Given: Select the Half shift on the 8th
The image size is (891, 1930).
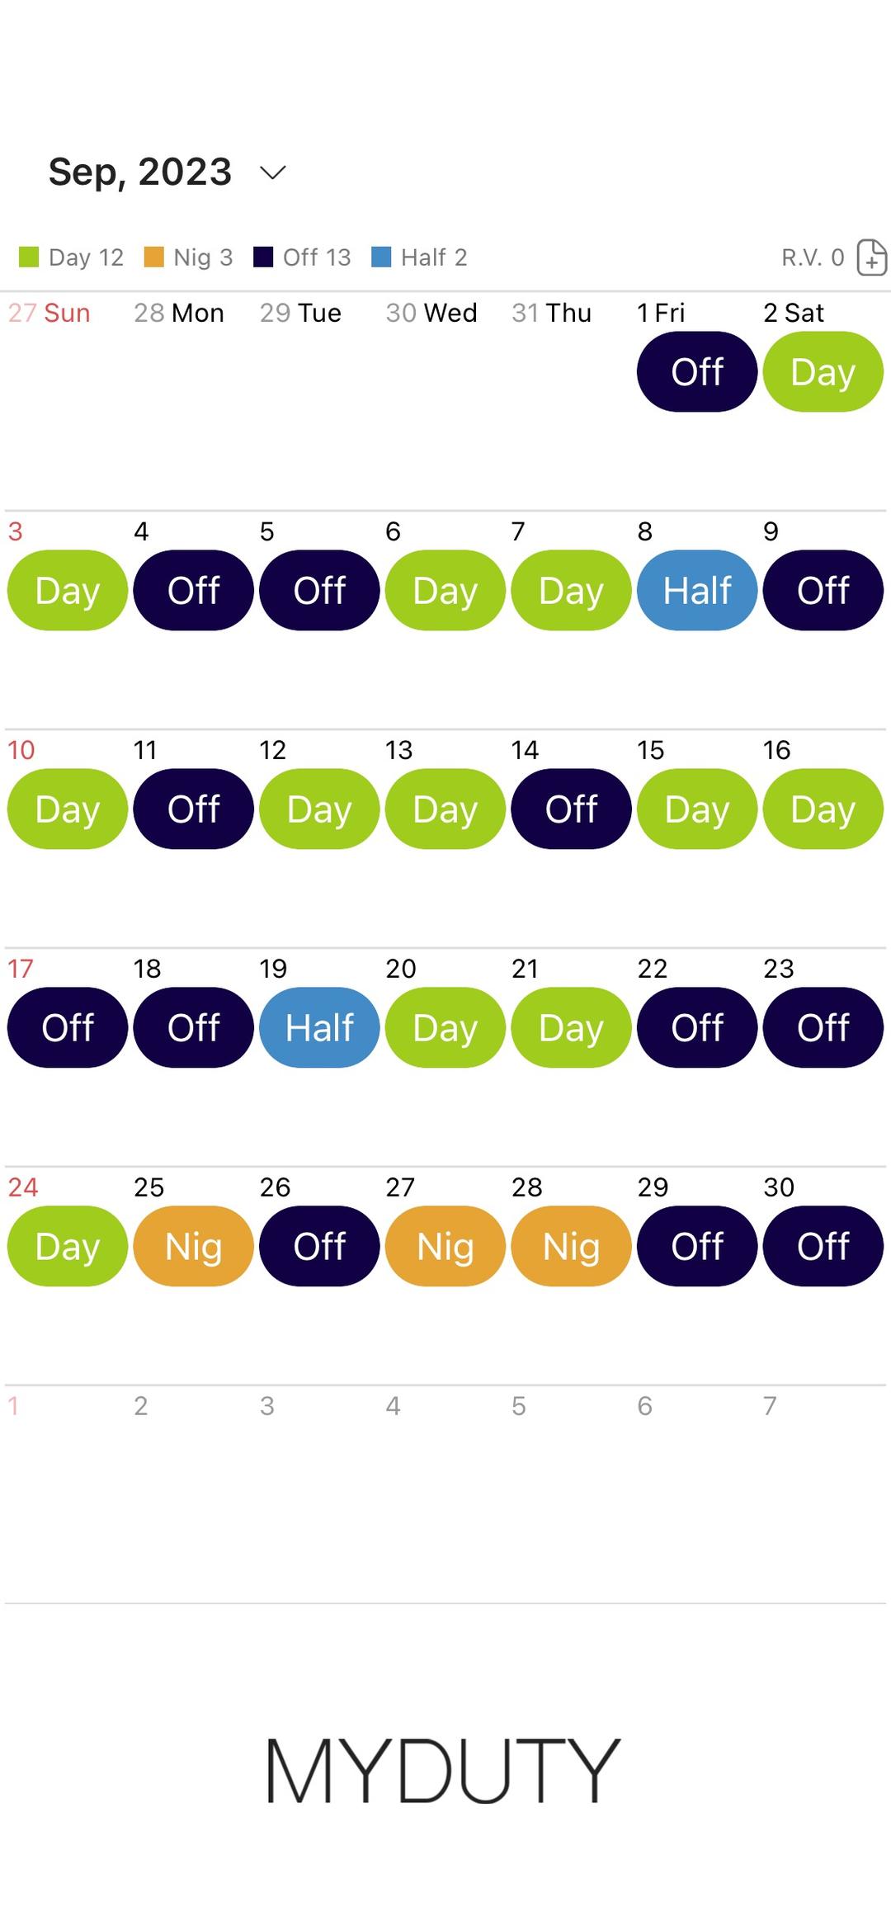Looking at the screenshot, I should pos(697,590).
